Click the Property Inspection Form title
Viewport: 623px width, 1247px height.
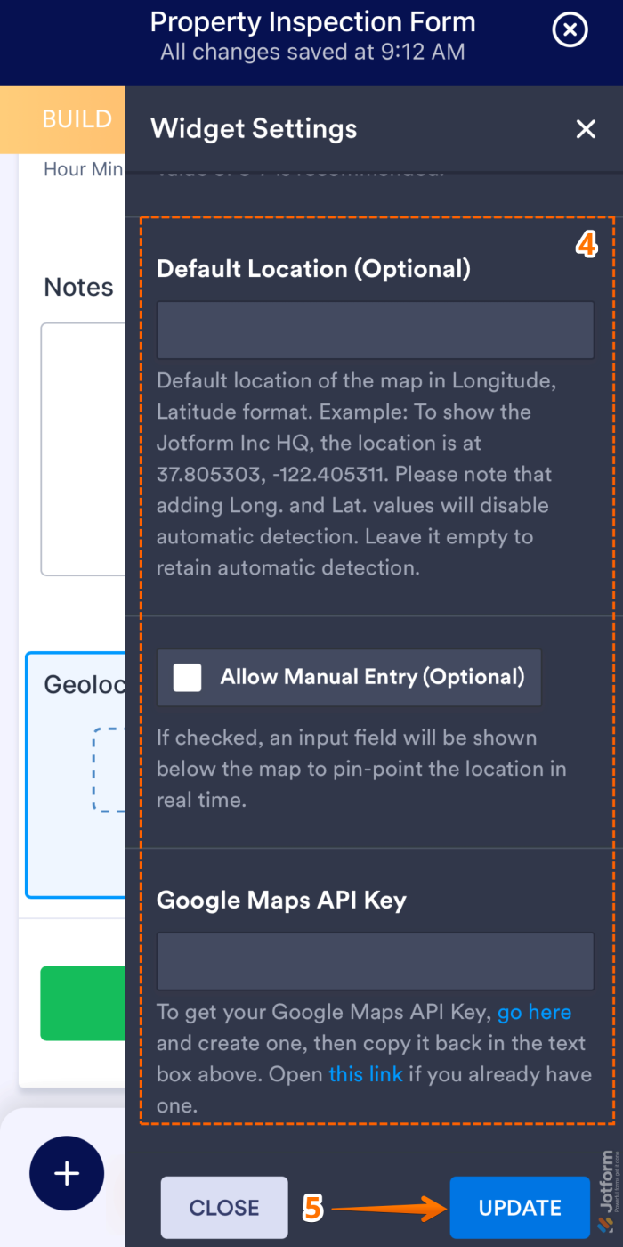click(x=311, y=21)
